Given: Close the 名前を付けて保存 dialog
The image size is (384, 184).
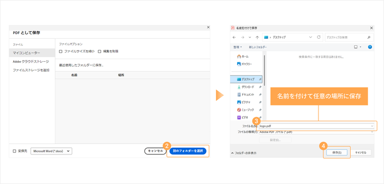Looking at the screenshot, I should tap(371, 28).
